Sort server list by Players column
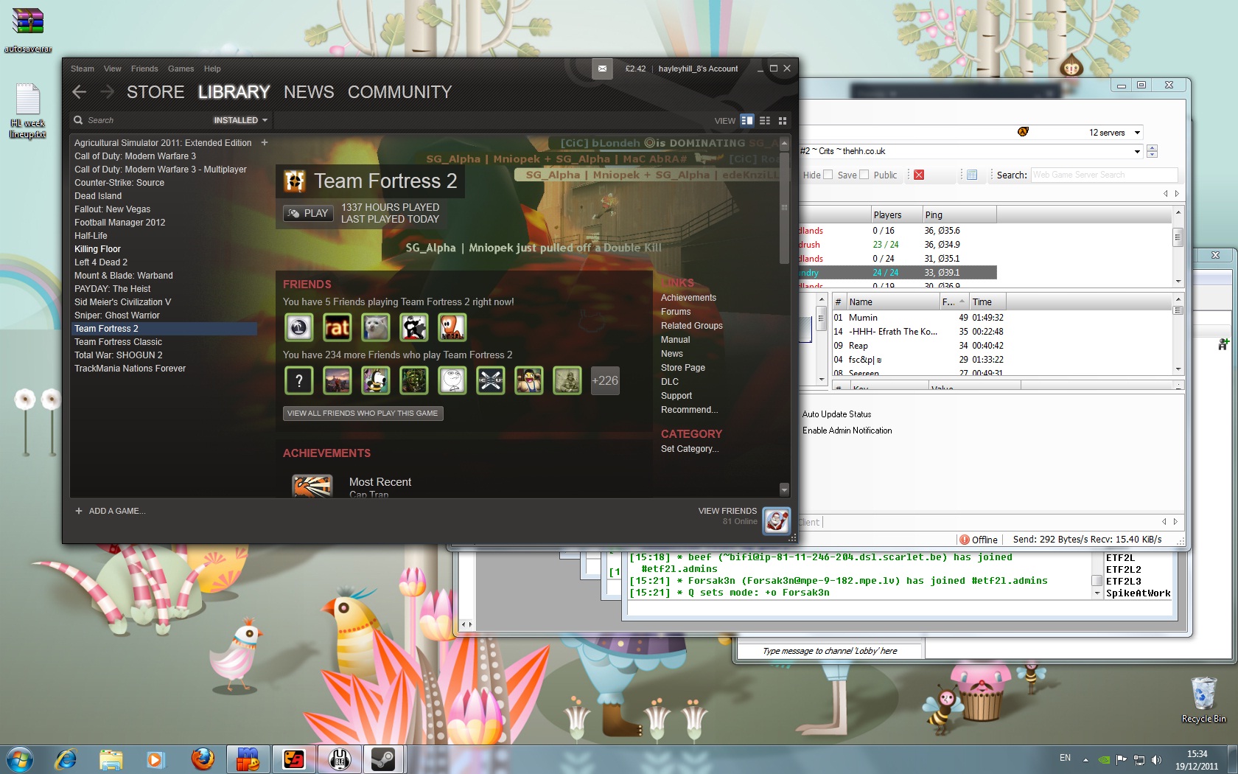 coord(896,215)
